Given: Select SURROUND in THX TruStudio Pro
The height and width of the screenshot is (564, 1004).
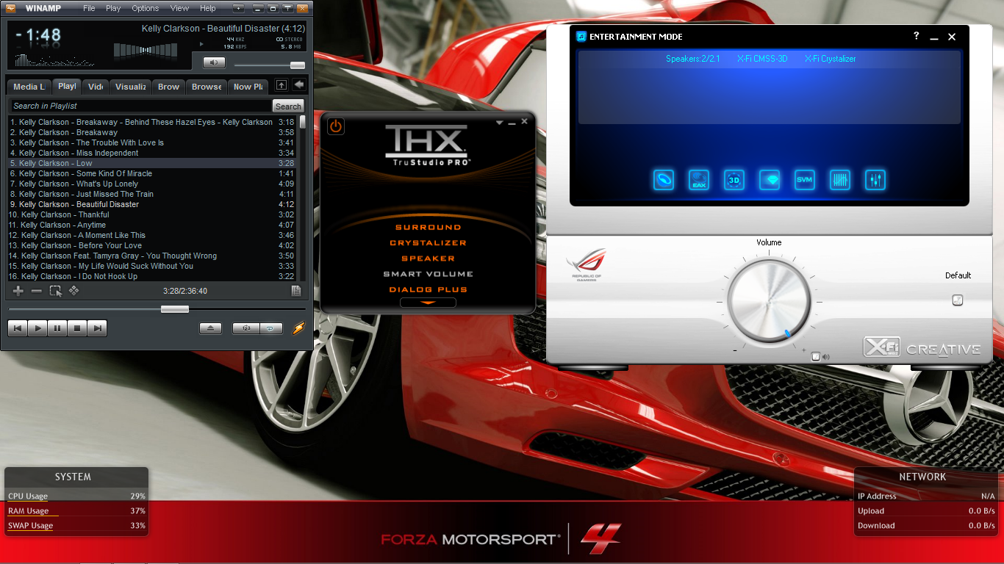Looking at the screenshot, I should [x=428, y=228].
